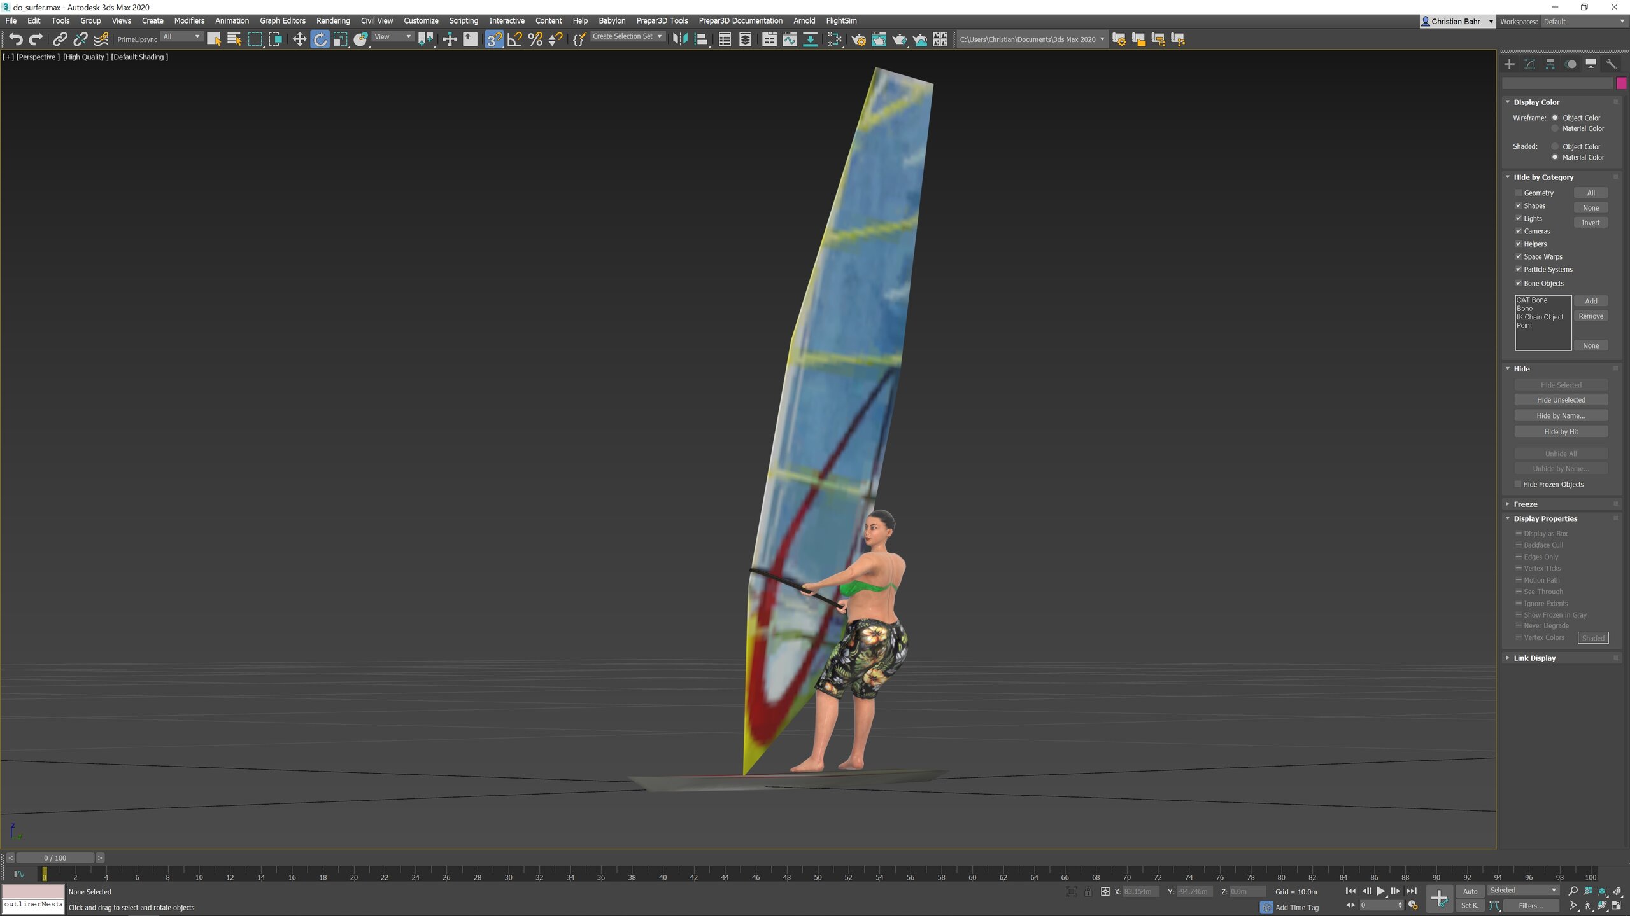Click the Hide Unselected button

tap(1561, 400)
